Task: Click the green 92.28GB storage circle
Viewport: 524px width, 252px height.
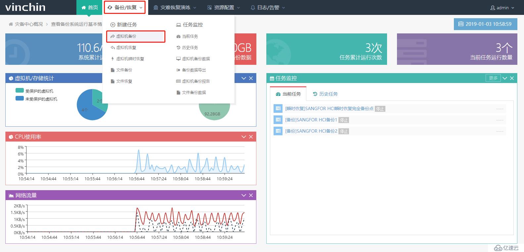Action: (214, 112)
